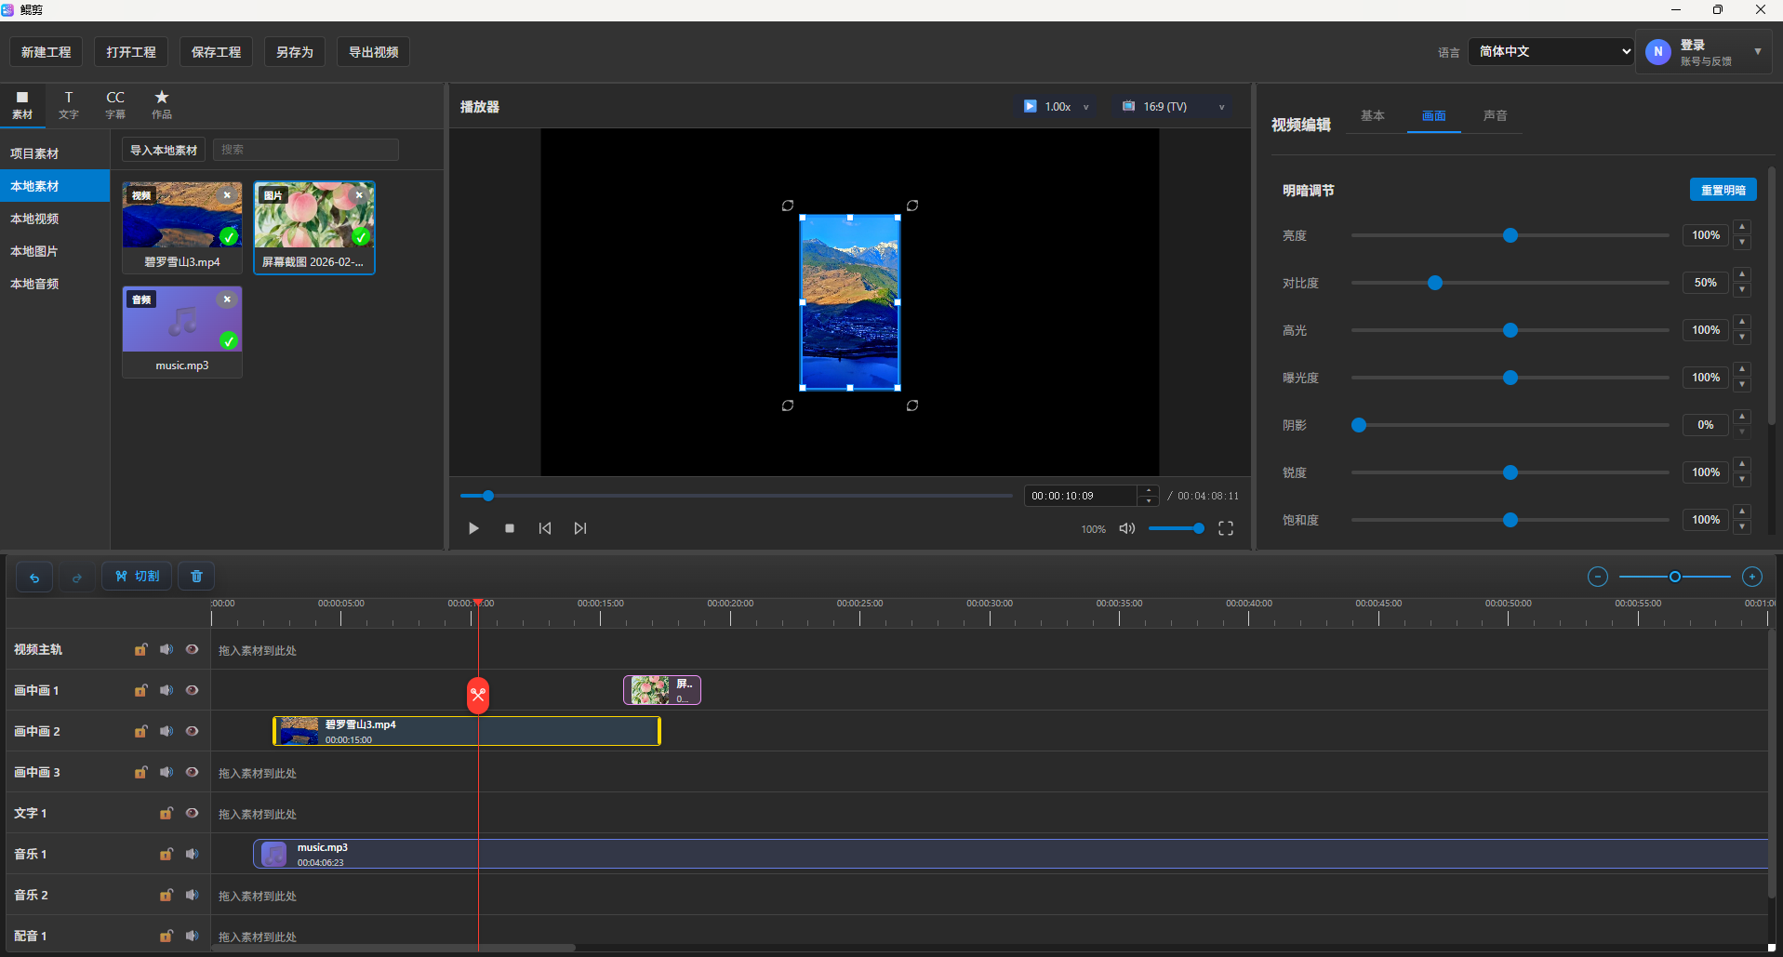
Task: Mute the 视频主轨 track
Action: click(166, 649)
